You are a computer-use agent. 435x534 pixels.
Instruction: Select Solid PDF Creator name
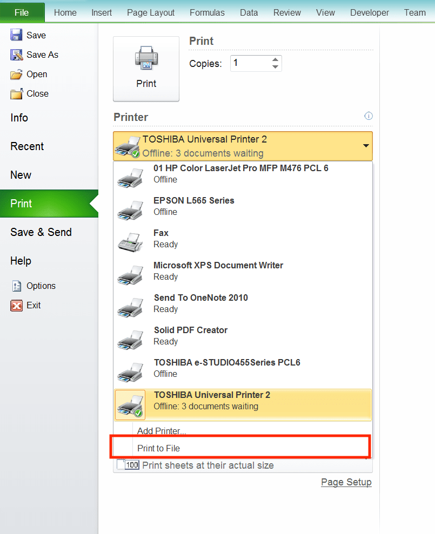[x=191, y=330]
